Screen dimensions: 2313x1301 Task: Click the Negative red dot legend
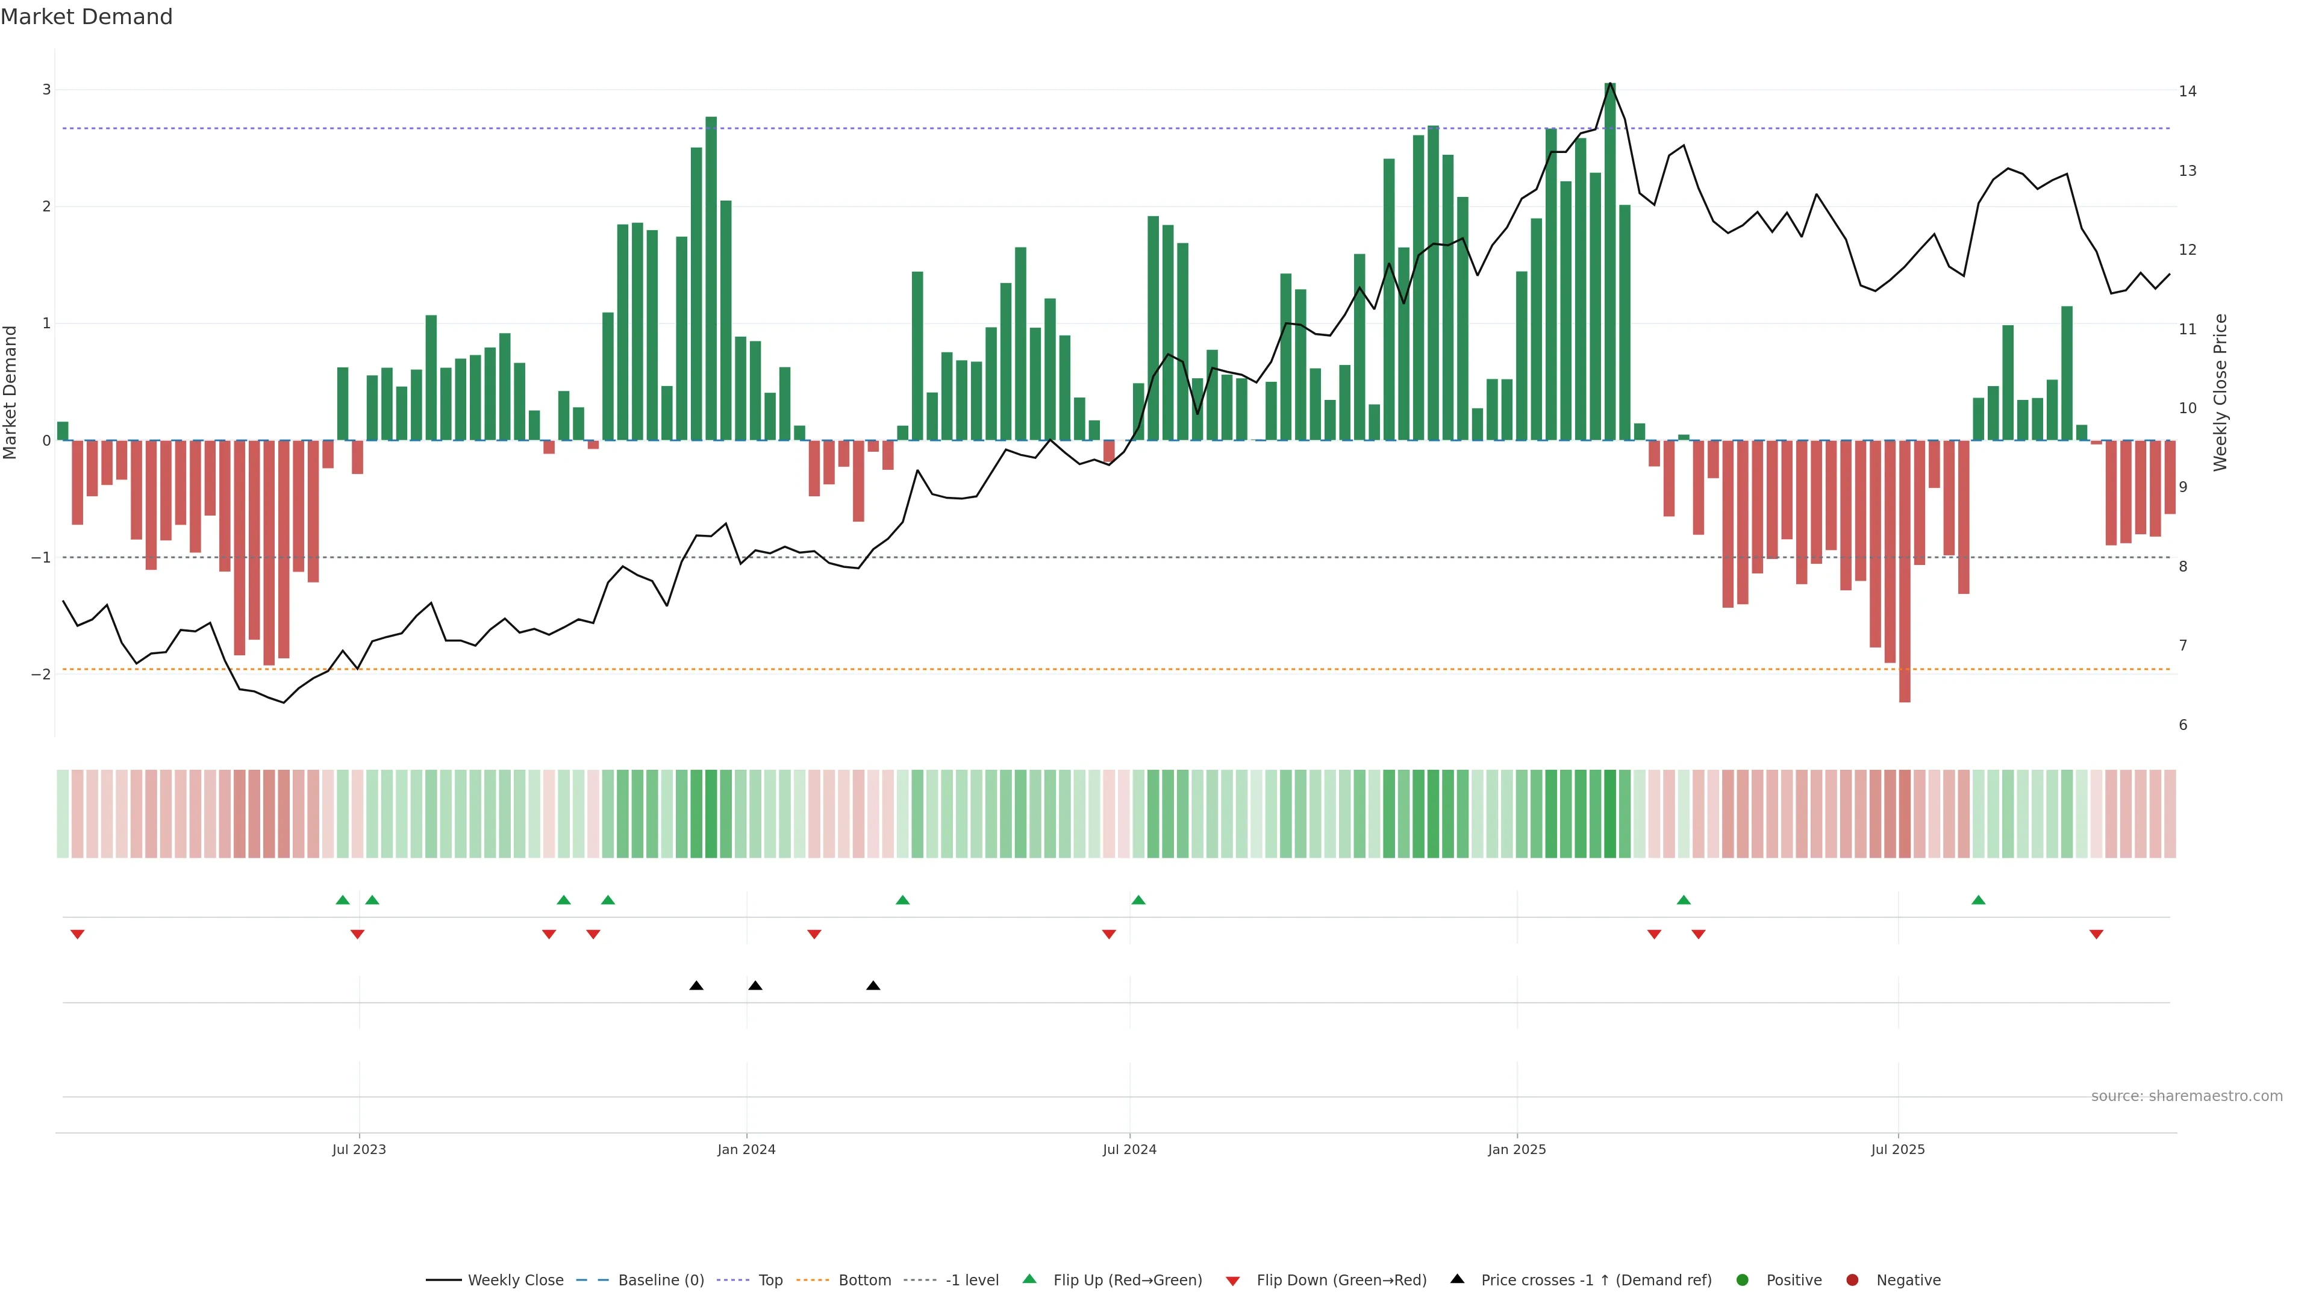click(x=1852, y=1281)
